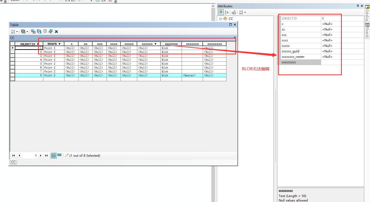The image size is (370, 202).
Task: Delete selected records using the X icon
Action: tap(56, 31)
